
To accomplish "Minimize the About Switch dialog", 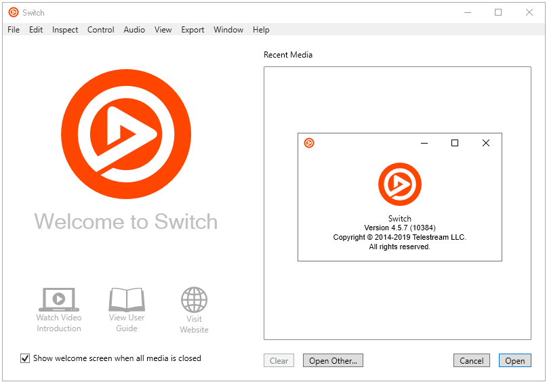I will pos(424,143).
